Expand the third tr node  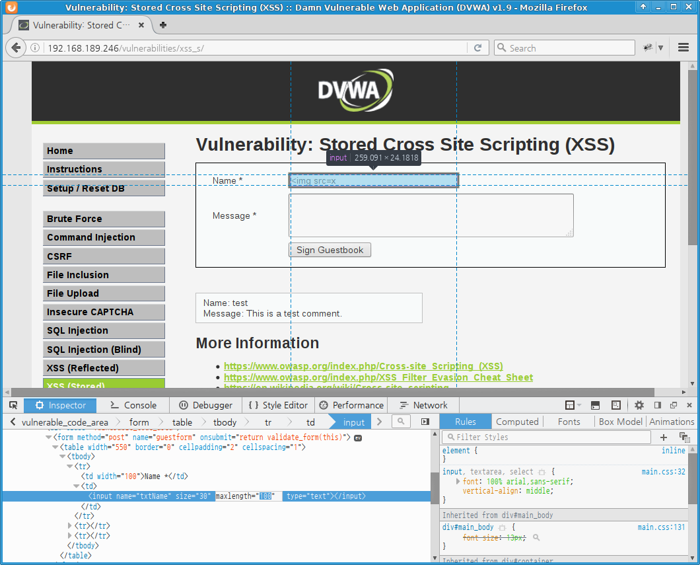click(x=69, y=536)
